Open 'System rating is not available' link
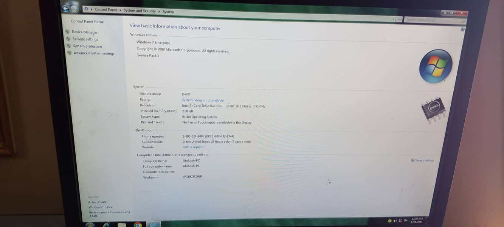The image size is (504, 227). (x=203, y=100)
